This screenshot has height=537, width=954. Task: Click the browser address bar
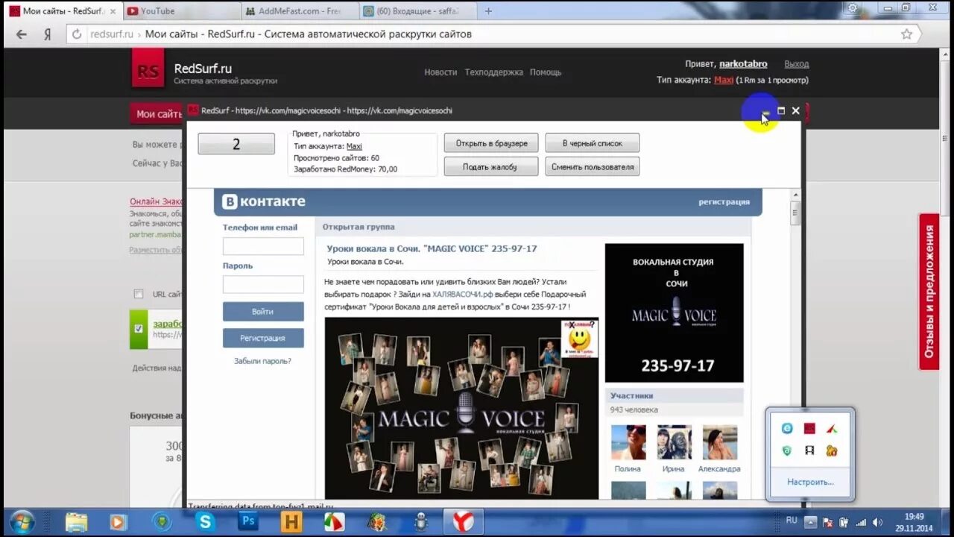click(492, 34)
